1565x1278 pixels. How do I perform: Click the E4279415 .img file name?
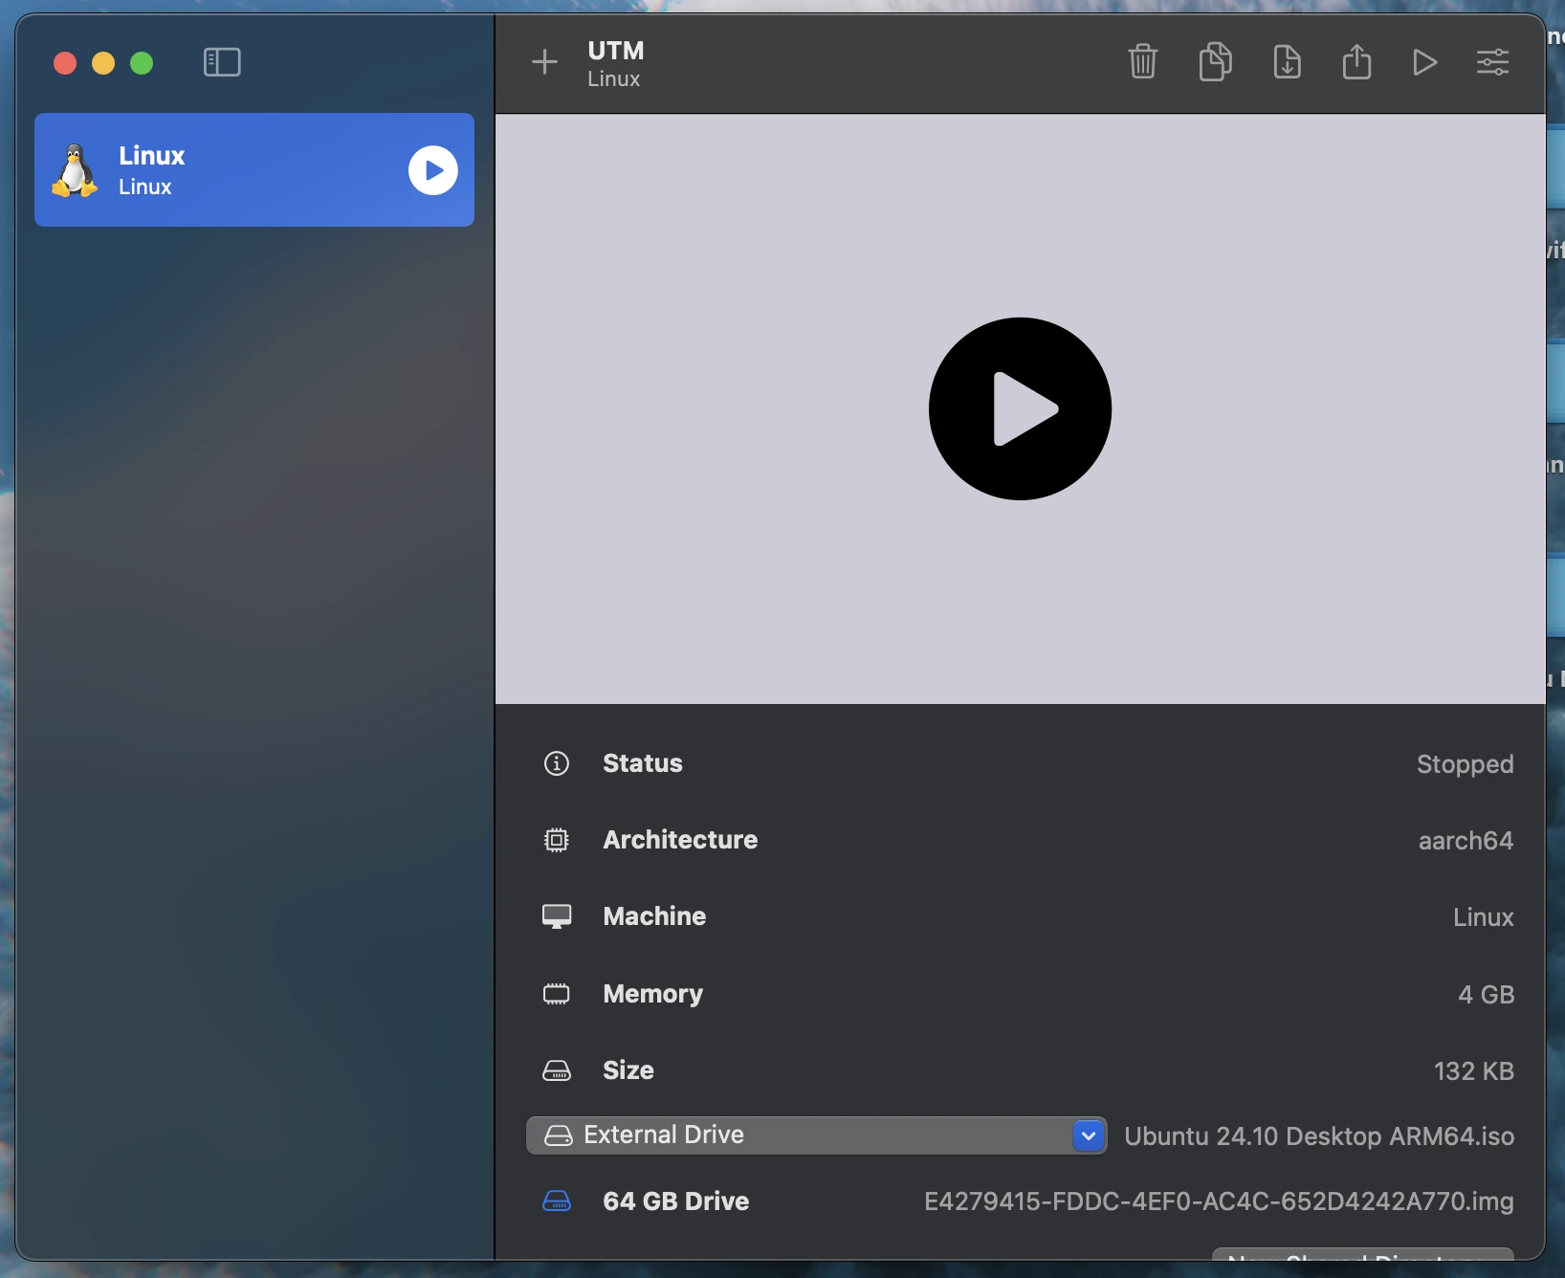[1219, 1201]
